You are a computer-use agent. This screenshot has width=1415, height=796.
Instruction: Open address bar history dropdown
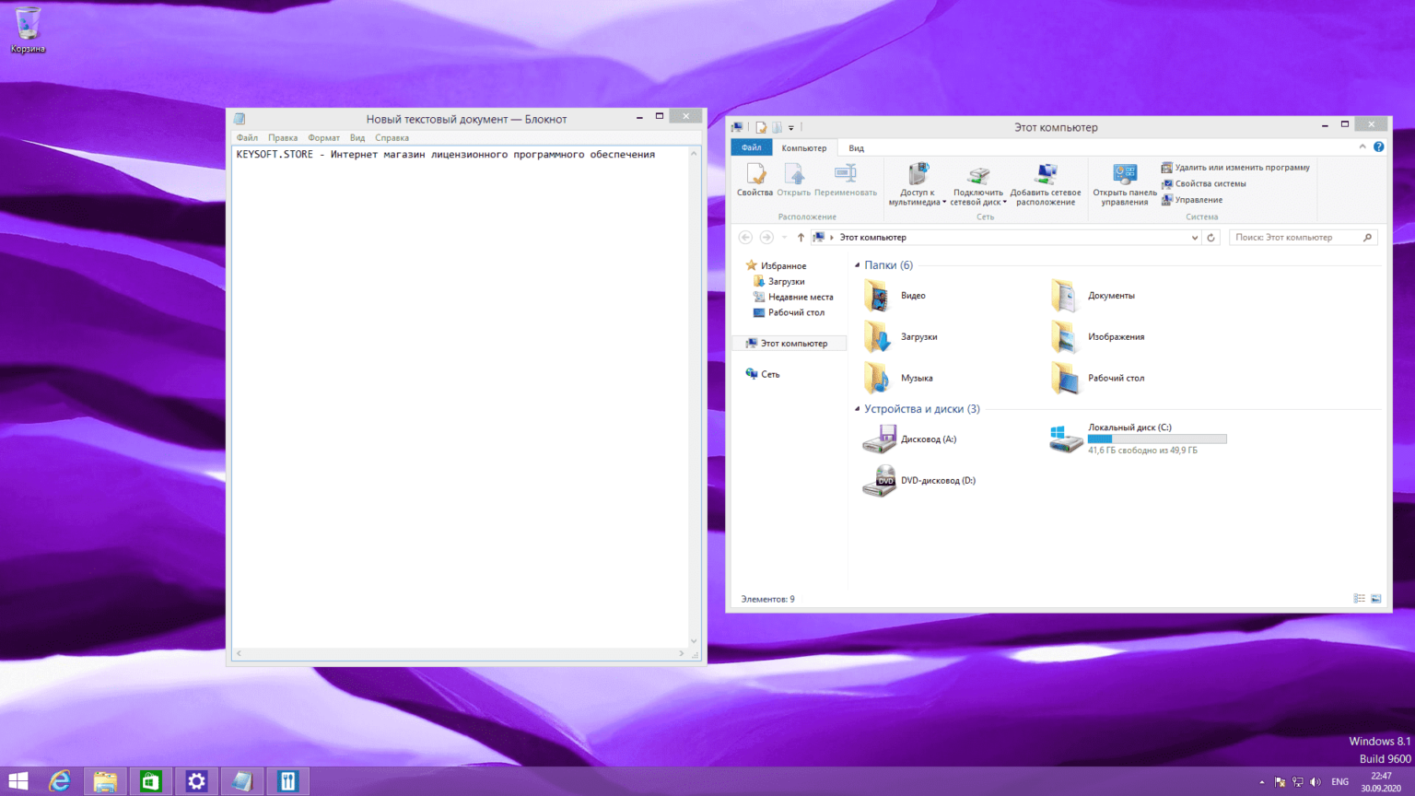click(1195, 238)
